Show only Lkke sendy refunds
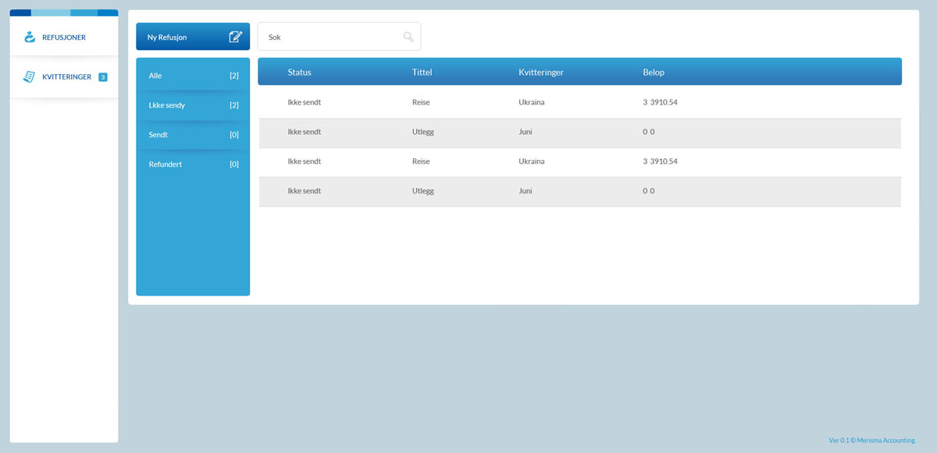Viewport: 937px width, 453px height. pyautogui.click(x=193, y=105)
